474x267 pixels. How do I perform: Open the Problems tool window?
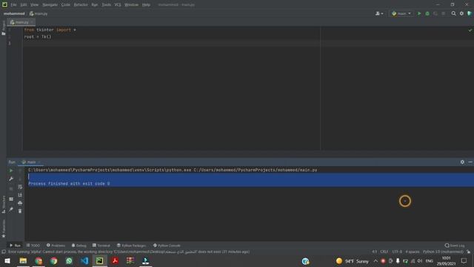click(56, 245)
